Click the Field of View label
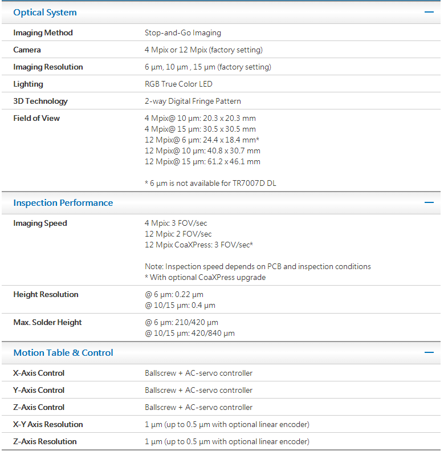Image resolution: width=444 pixels, height=451 pixels. click(x=36, y=119)
